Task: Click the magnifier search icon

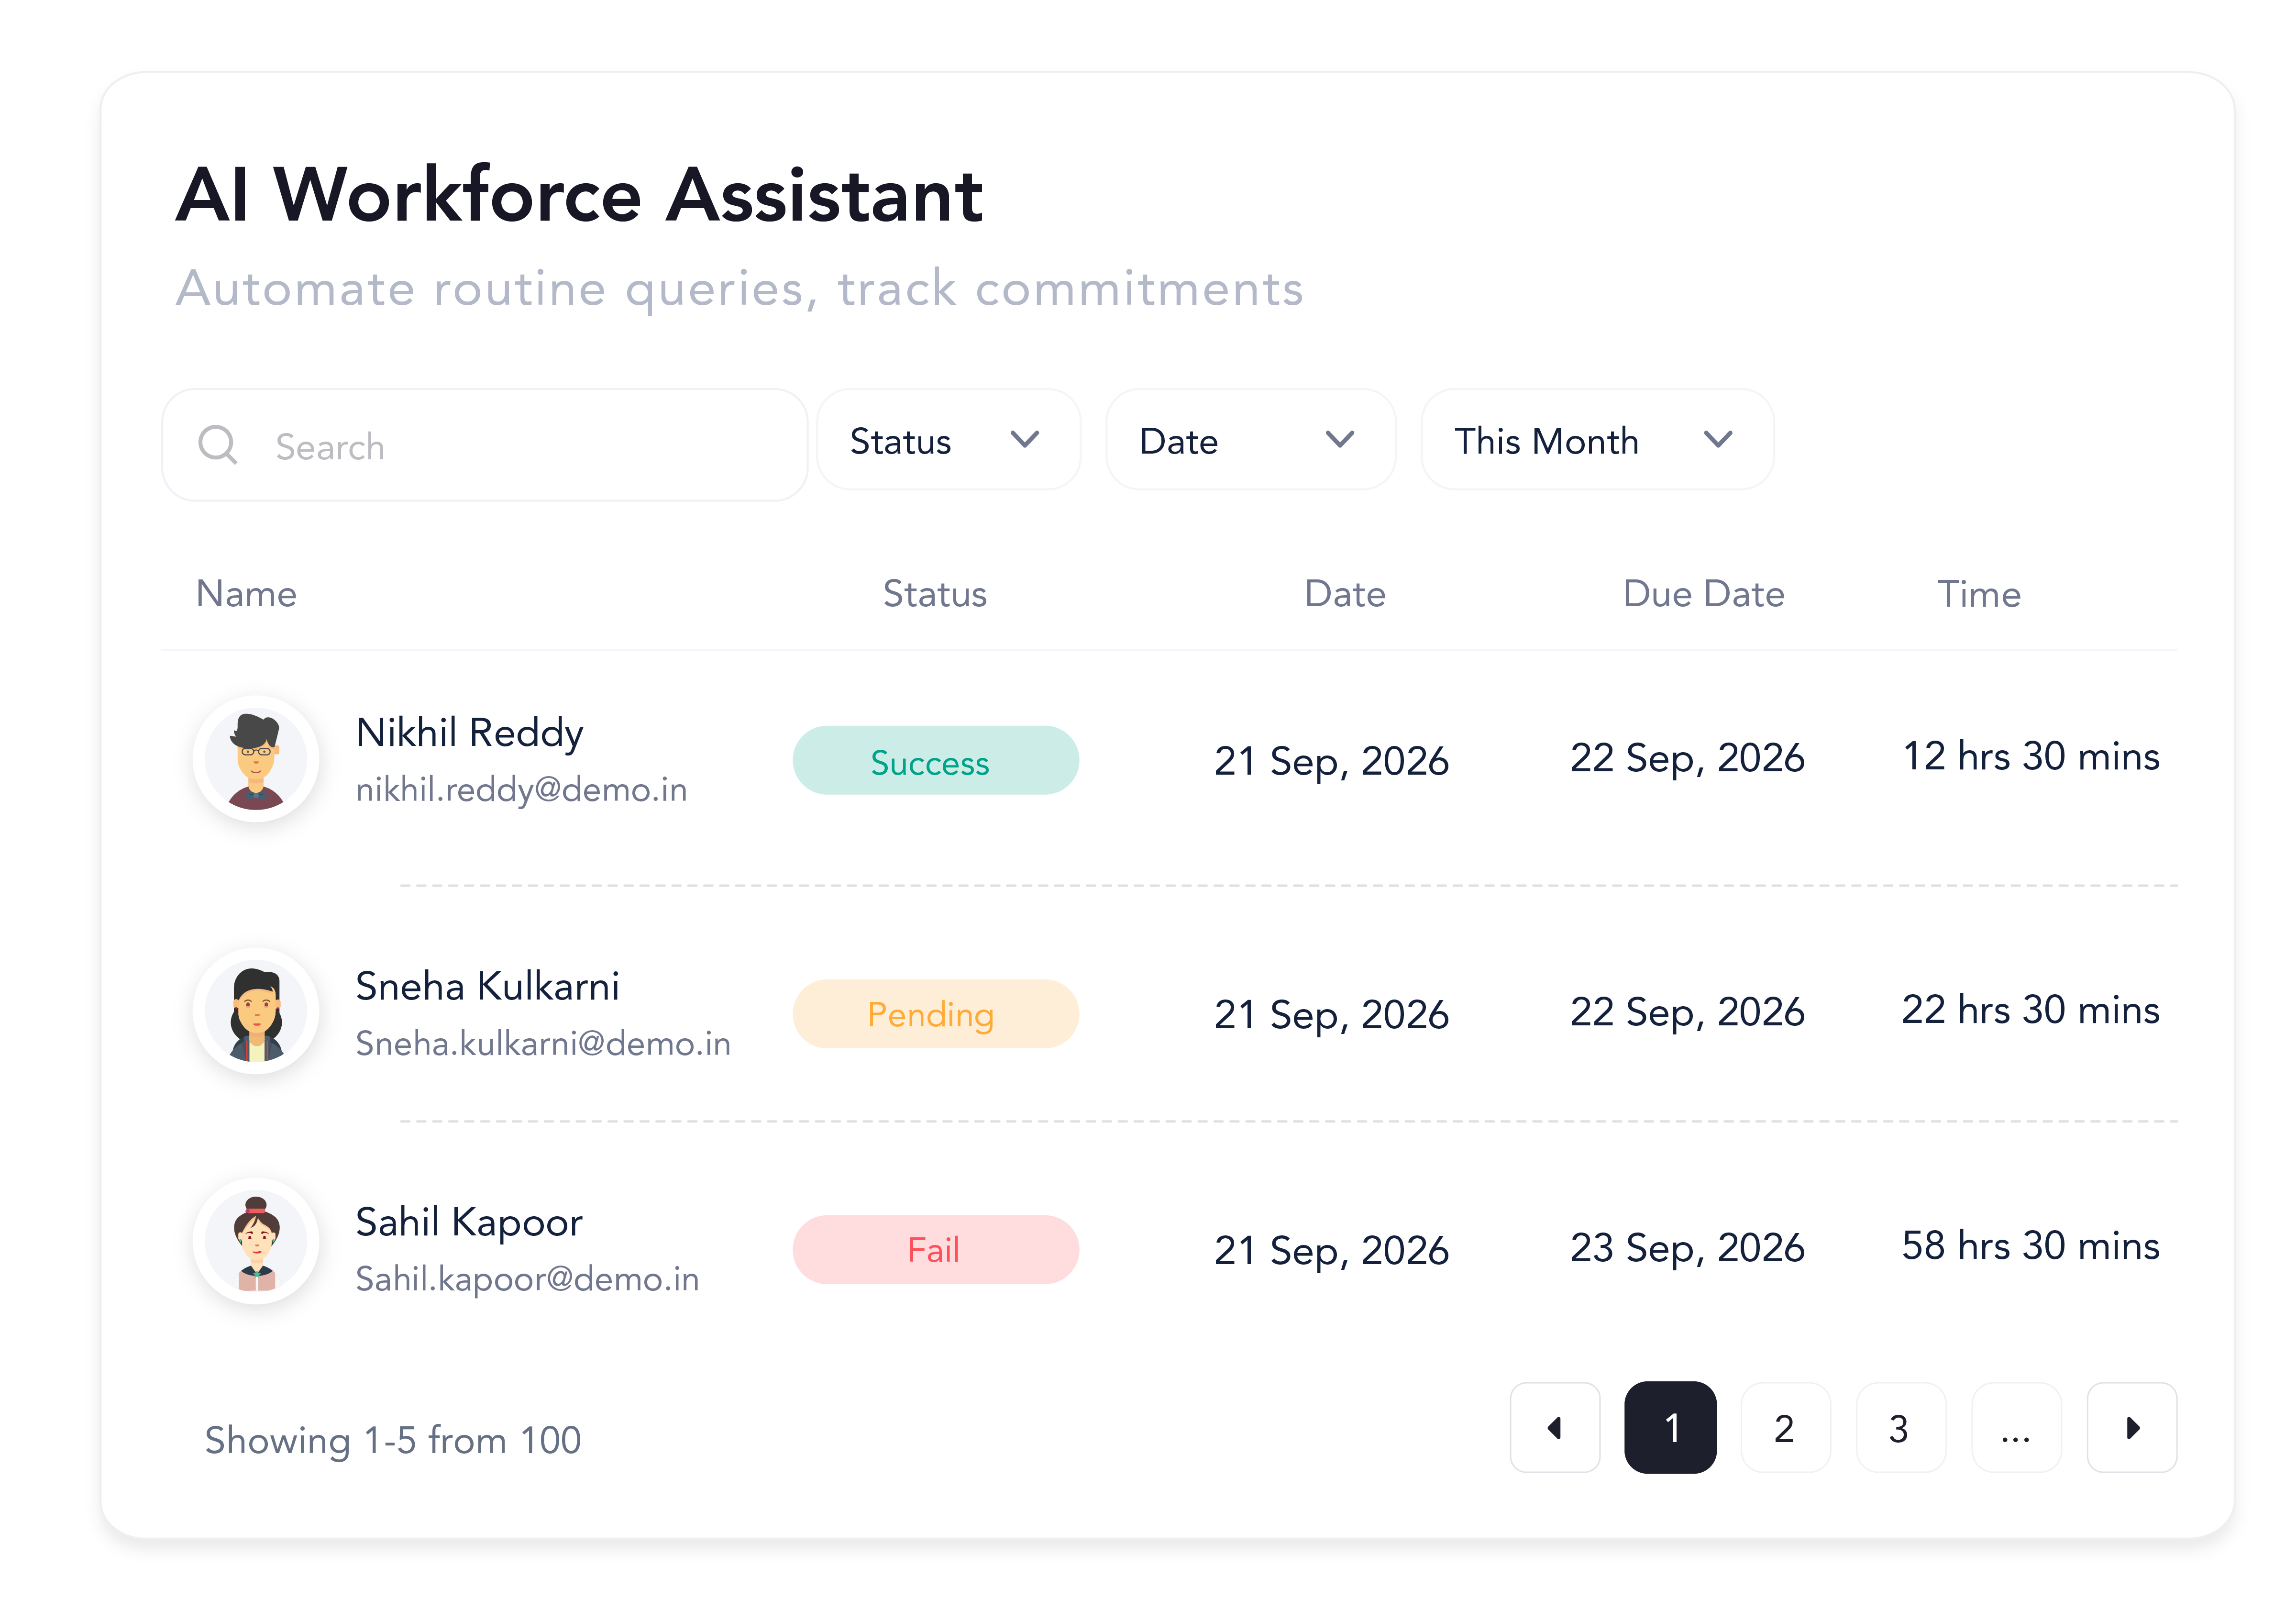Action: coord(217,445)
